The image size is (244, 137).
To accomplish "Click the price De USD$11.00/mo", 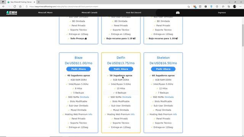I will click(x=79, y=63).
